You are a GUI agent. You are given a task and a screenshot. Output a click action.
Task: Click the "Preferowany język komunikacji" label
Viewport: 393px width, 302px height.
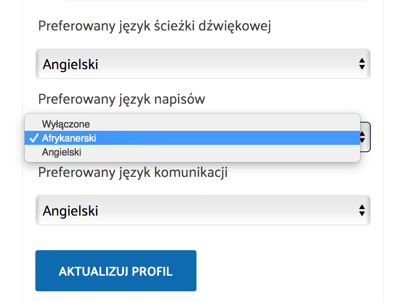[133, 172]
